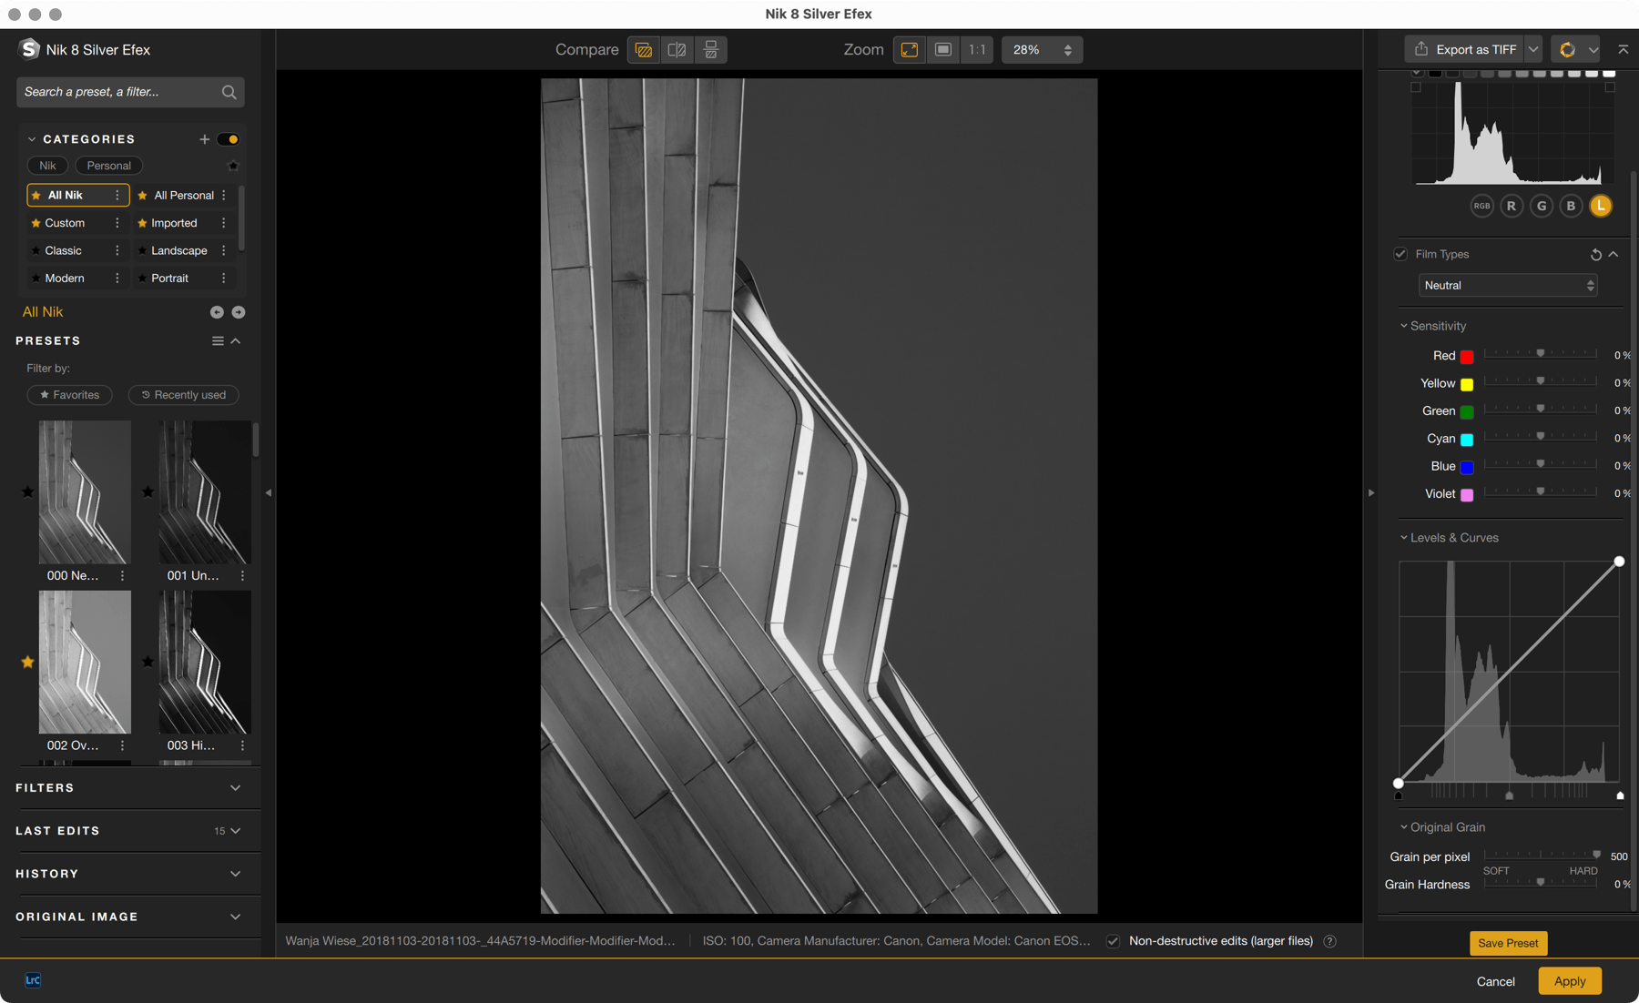The width and height of the screenshot is (1639, 1003).
Task: Toggle Favorites preset filter
Action: point(70,395)
